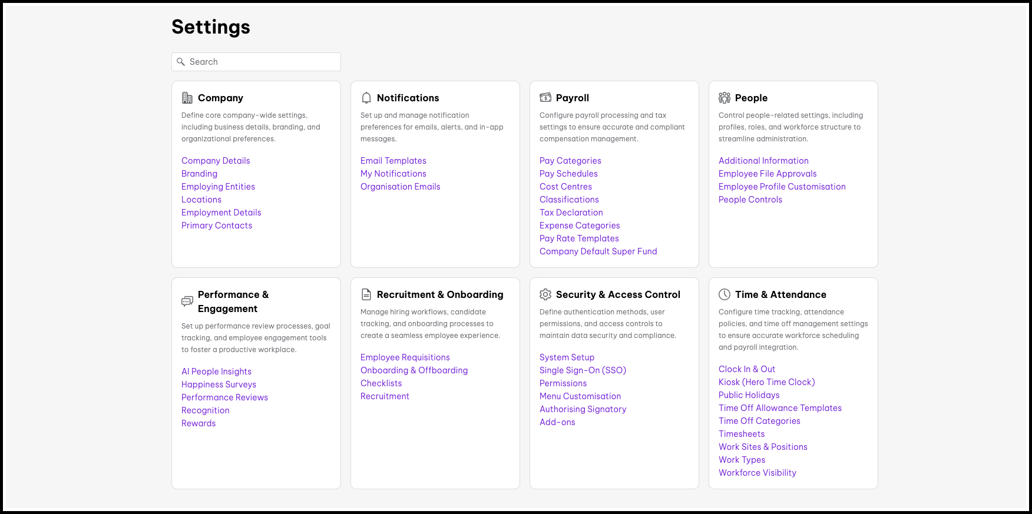Open Kiosk (Hero Time Clock) settings
This screenshot has height=514, width=1032.
pos(766,382)
